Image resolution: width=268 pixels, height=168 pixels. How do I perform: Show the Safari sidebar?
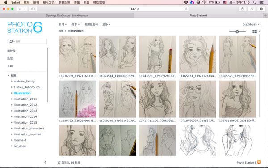tap(33, 9)
